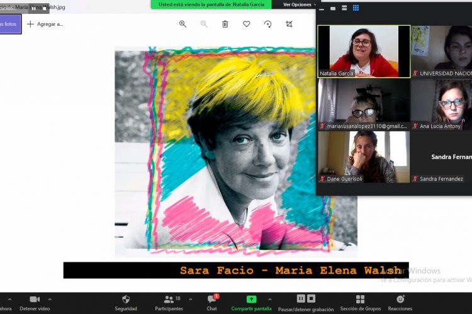
Task: Open the Participantes list
Action: (x=169, y=302)
